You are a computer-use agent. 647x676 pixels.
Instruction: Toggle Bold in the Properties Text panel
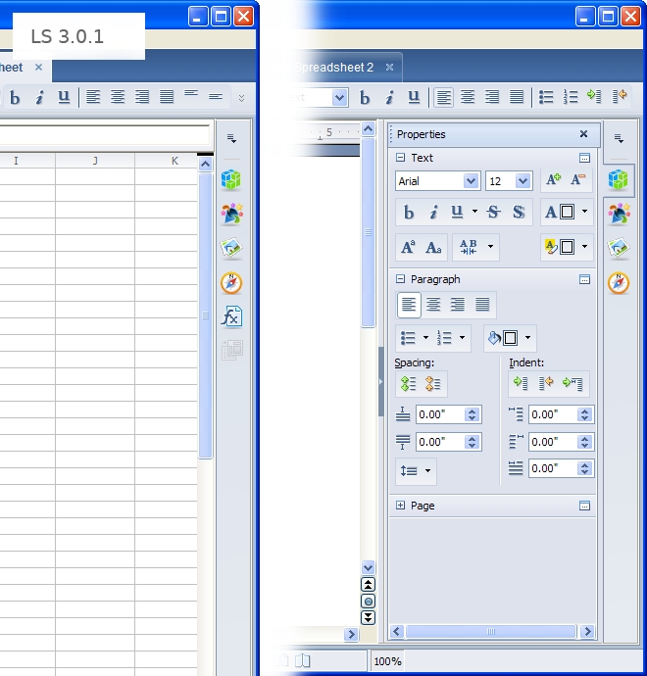[409, 213]
